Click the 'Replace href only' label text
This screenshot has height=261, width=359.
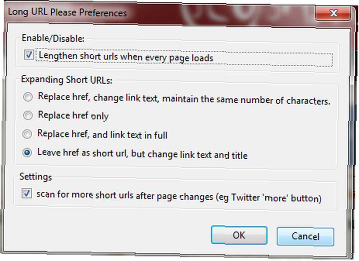point(73,115)
